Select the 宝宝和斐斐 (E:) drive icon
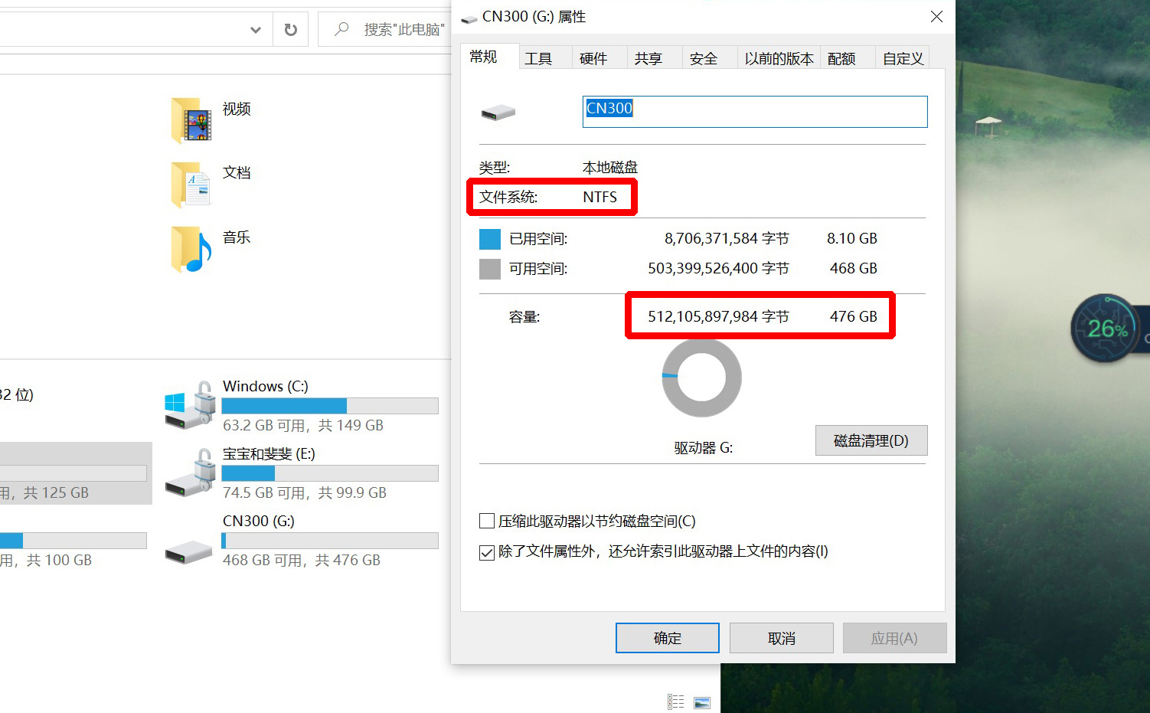 (189, 473)
